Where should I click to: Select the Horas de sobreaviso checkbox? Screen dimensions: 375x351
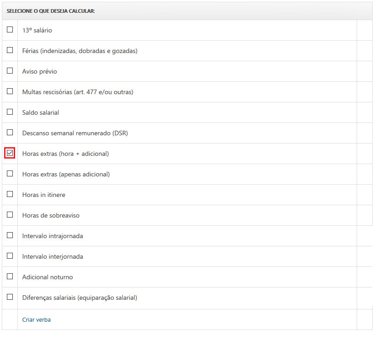(x=10, y=215)
